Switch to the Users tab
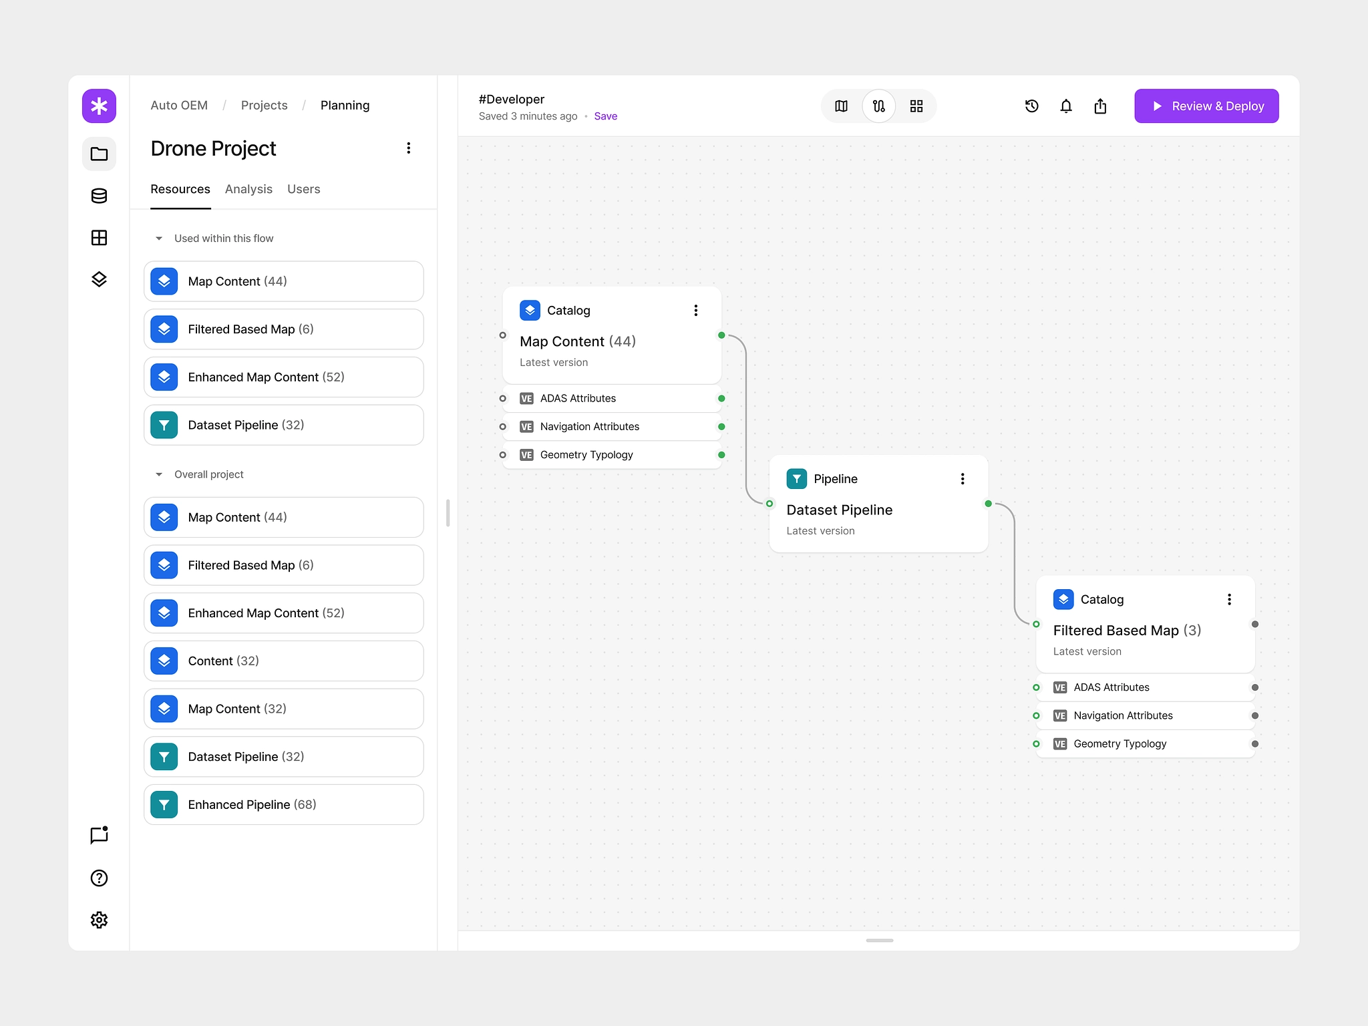 tap(303, 189)
